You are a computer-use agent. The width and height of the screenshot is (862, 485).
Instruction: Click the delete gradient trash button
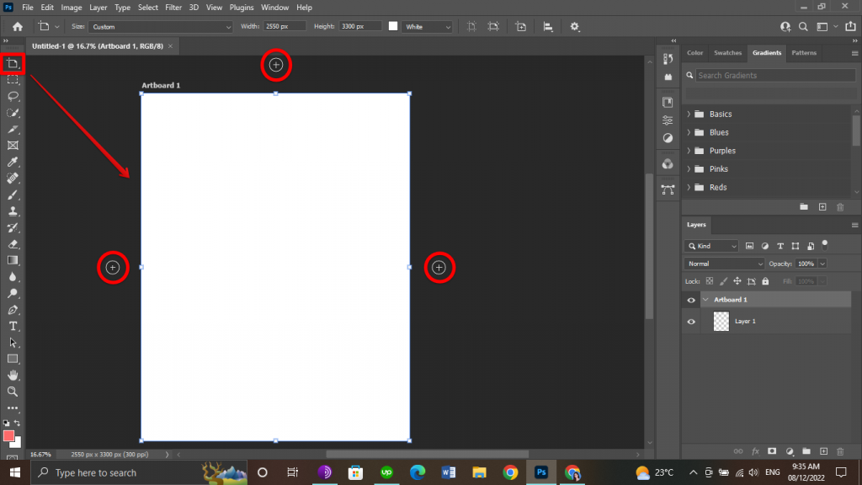[x=840, y=206]
